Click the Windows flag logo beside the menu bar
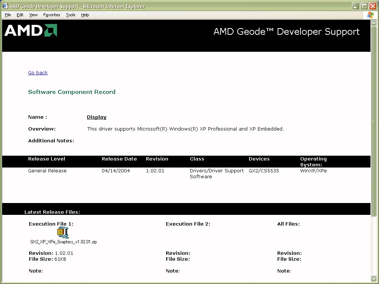This screenshot has width=379, height=284. pyautogui.click(x=370, y=15)
